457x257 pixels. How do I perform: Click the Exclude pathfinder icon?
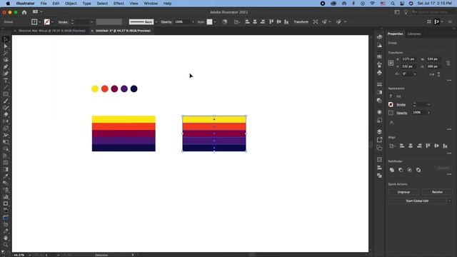click(x=418, y=170)
